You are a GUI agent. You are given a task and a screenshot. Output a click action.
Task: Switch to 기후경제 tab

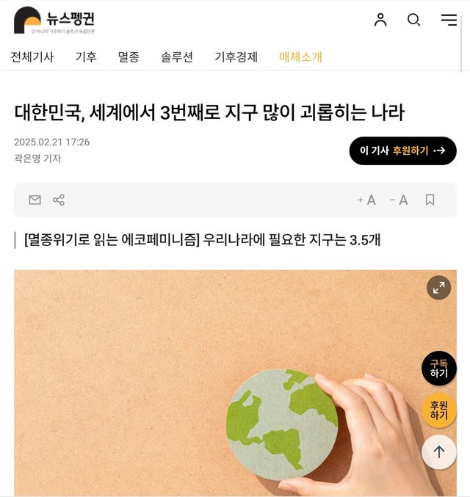coord(236,57)
